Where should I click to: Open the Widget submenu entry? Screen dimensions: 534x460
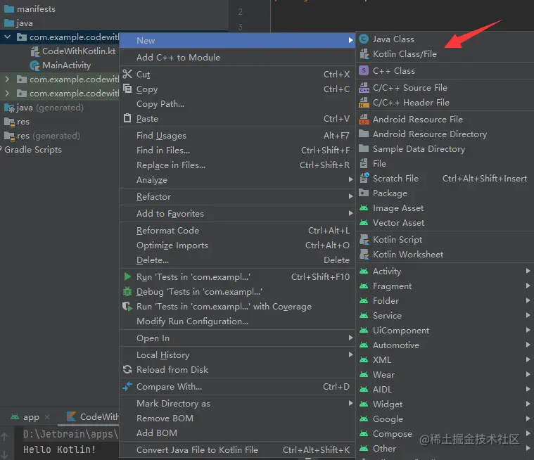[445, 404]
